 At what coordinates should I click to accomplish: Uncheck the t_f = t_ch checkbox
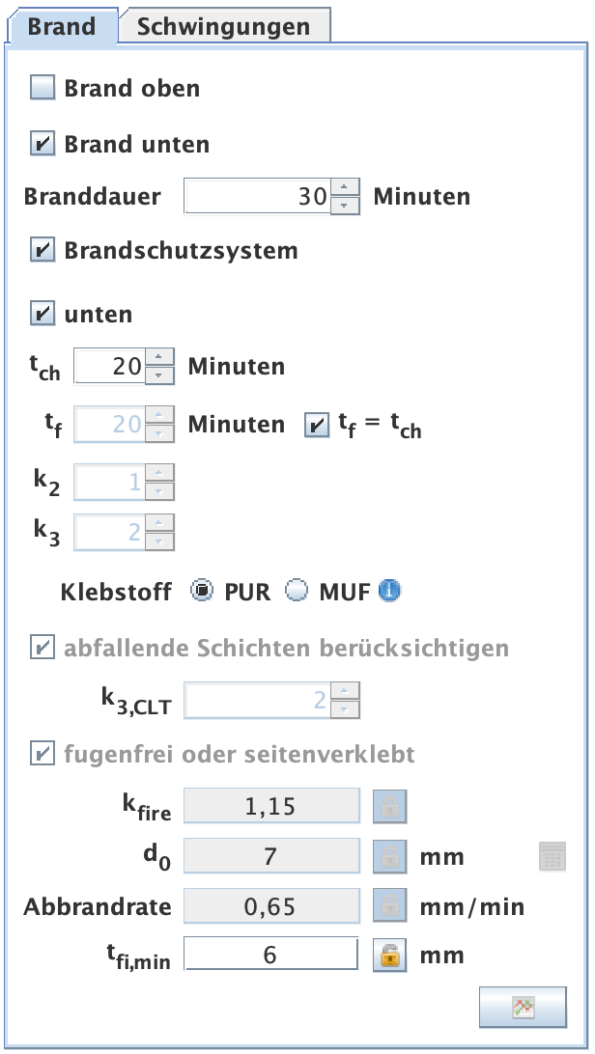pos(317,425)
